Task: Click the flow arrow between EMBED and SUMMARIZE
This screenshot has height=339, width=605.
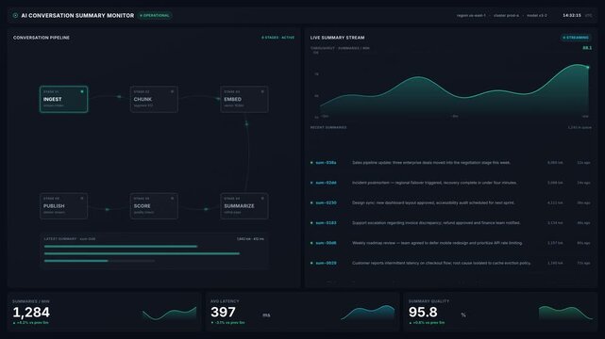Action: tap(246, 124)
